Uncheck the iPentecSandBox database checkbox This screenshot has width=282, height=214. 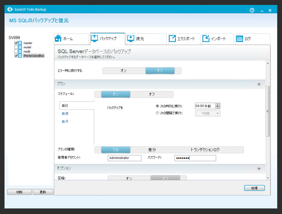click(x=16, y=56)
